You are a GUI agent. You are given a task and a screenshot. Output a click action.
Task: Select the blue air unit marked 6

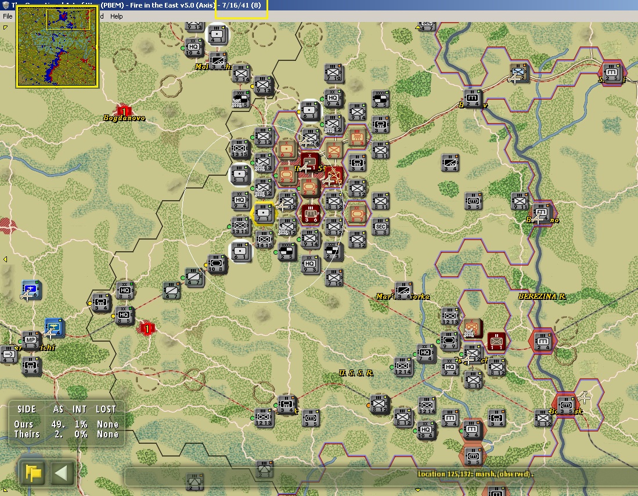click(x=31, y=289)
